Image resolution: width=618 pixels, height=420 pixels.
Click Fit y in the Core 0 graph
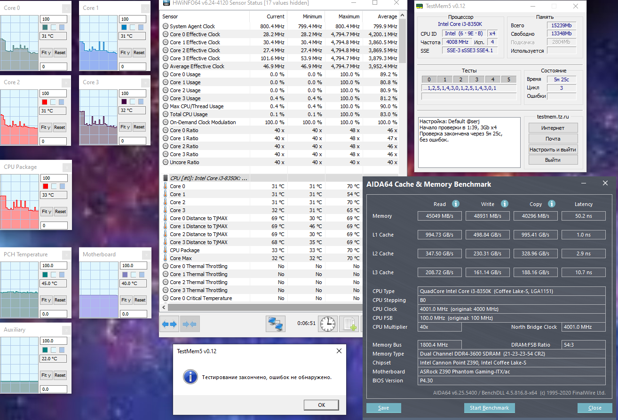point(46,53)
